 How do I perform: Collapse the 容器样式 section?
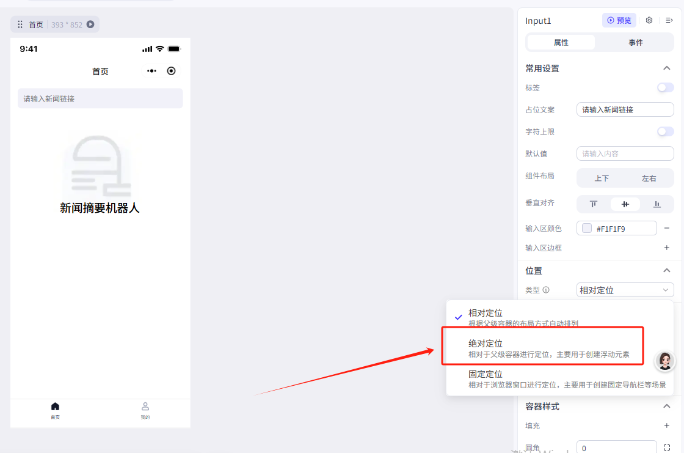[666, 406]
